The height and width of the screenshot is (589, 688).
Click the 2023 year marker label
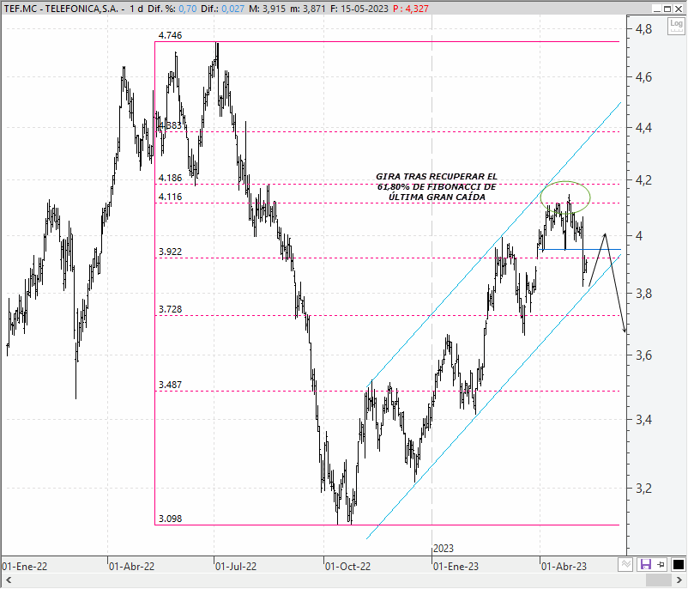point(444,549)
